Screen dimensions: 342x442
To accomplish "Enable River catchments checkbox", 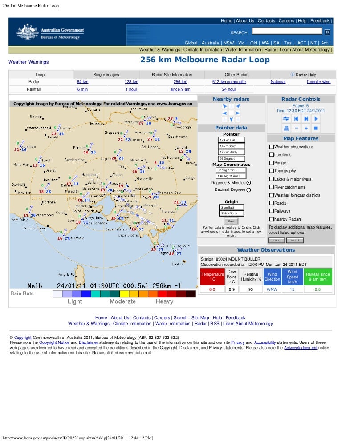I will (271, 187).
